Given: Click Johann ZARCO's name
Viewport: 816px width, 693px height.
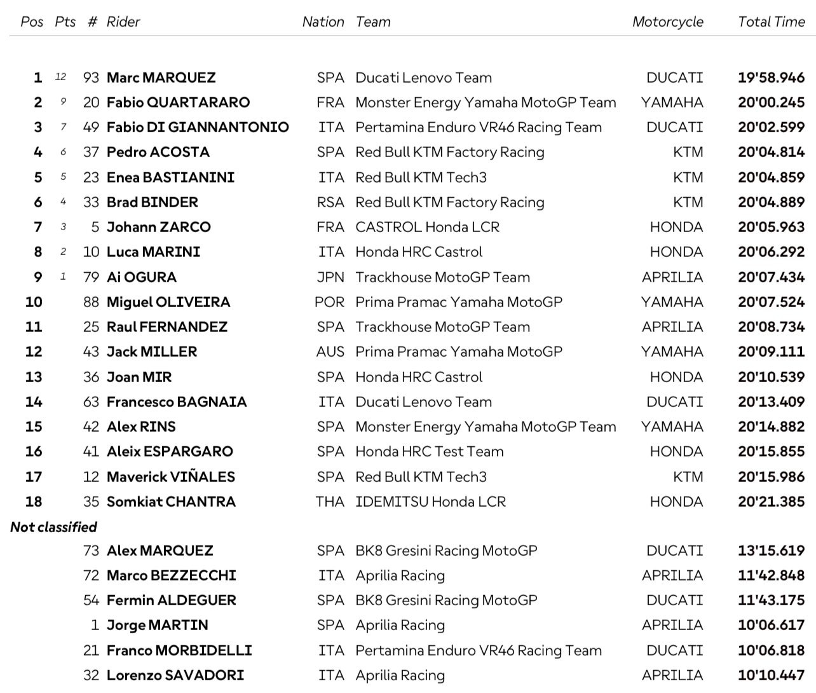Looking at the screenshot, I should coord(158,227).
